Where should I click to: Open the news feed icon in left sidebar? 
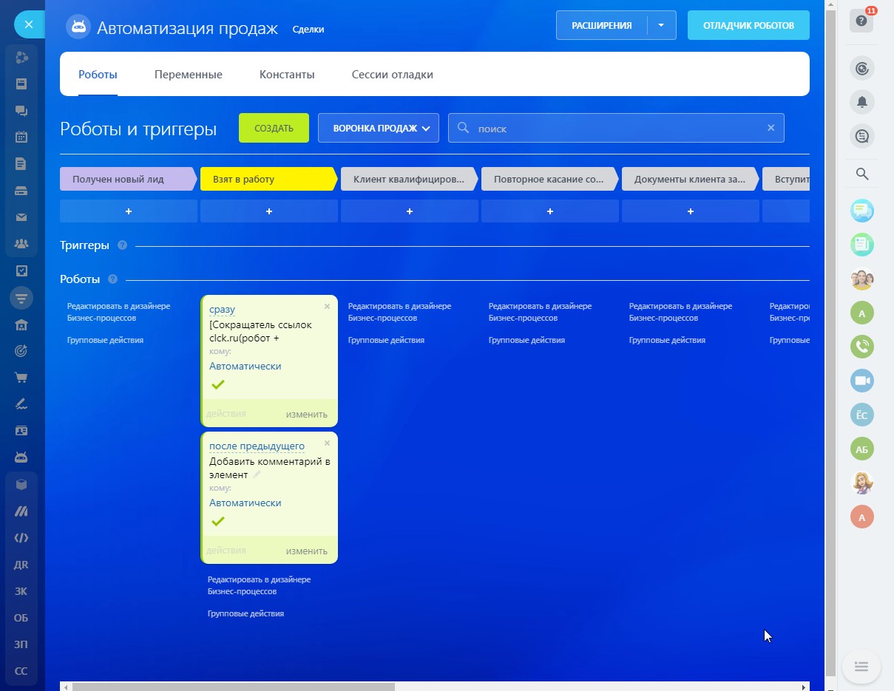click(x=21, y=84)
